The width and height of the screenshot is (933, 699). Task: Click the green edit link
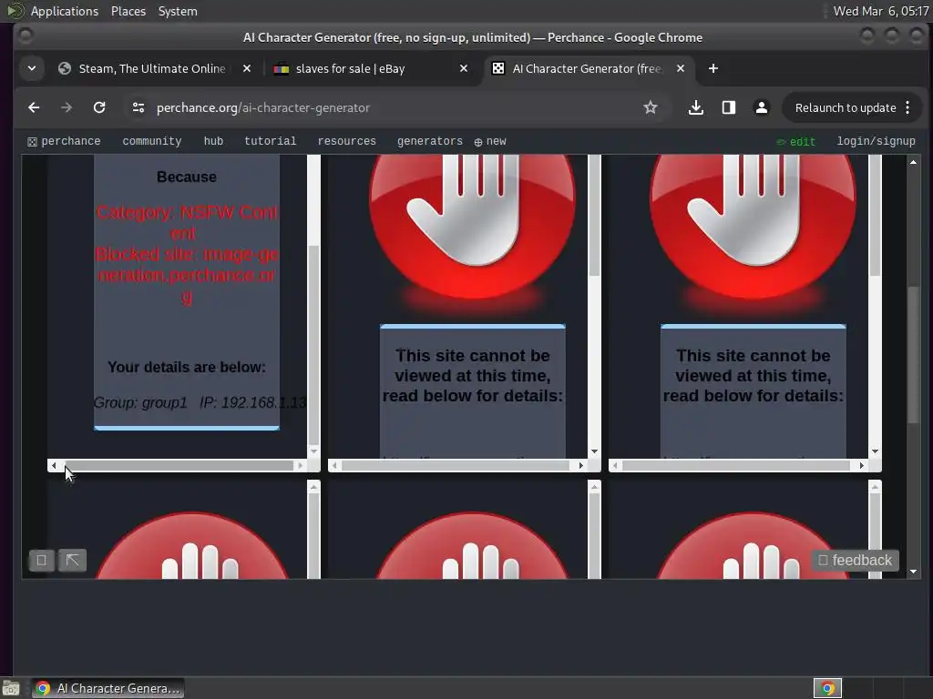point(795,141)
